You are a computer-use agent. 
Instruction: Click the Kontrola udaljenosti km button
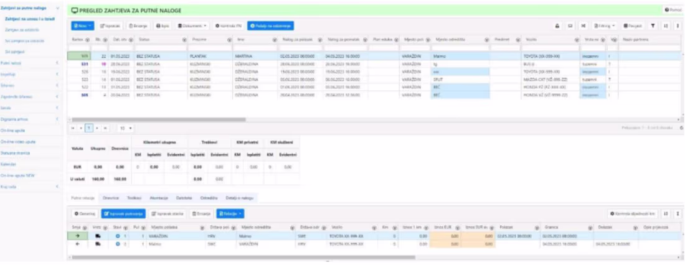click(633, 213)
